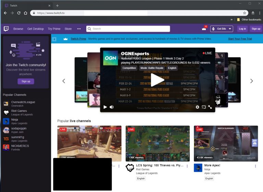The height and width of the screenshot is (192, 263).
Task: Open the Apex 43.6K viewers thumbnail
Action: [x=226, y=144]
